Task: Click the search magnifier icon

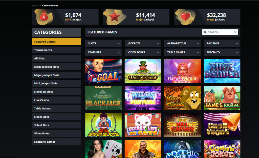Action: [x=205, y=32]
